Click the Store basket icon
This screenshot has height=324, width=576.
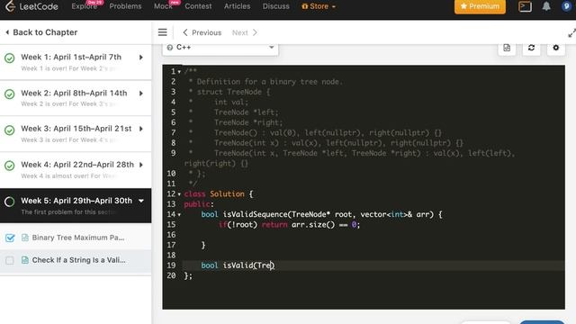click(x=304, y=6)
